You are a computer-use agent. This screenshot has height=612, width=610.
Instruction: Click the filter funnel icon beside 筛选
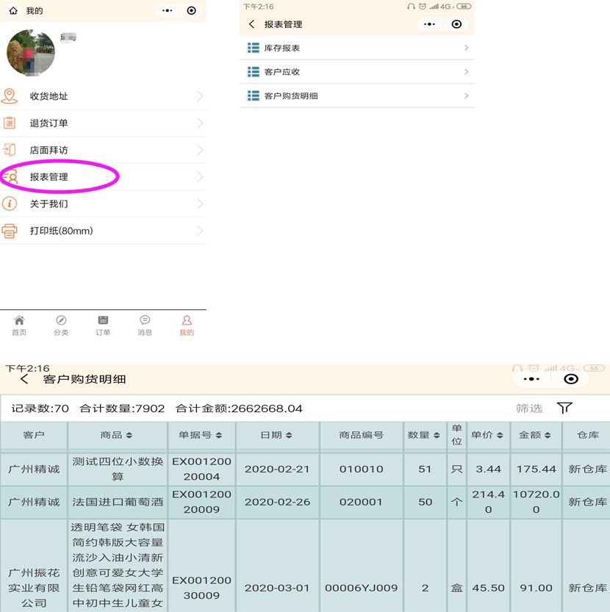point(564,408)
